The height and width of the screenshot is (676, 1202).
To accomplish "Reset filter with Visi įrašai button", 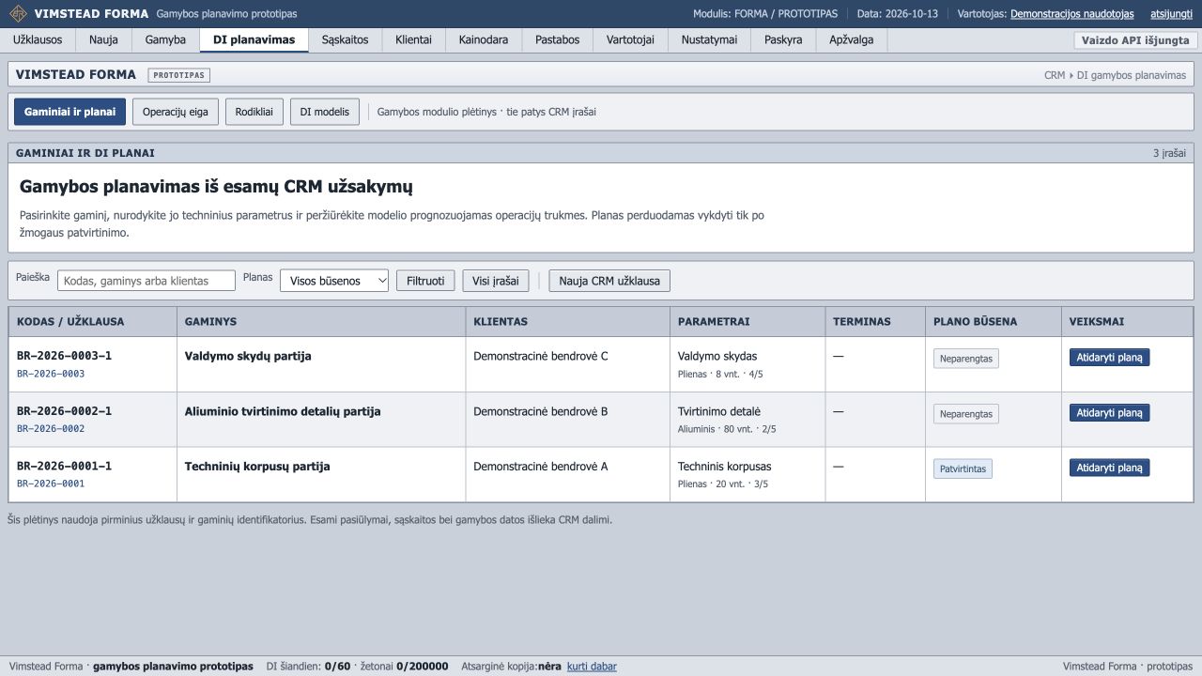I will [496, 281].
